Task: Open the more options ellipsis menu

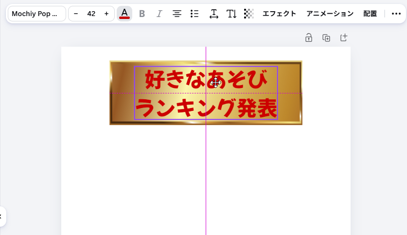Action: [396, 14]
